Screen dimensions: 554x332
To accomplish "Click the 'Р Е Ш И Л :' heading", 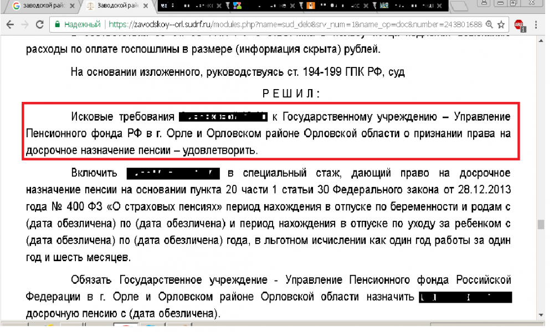I will [291, 94].
